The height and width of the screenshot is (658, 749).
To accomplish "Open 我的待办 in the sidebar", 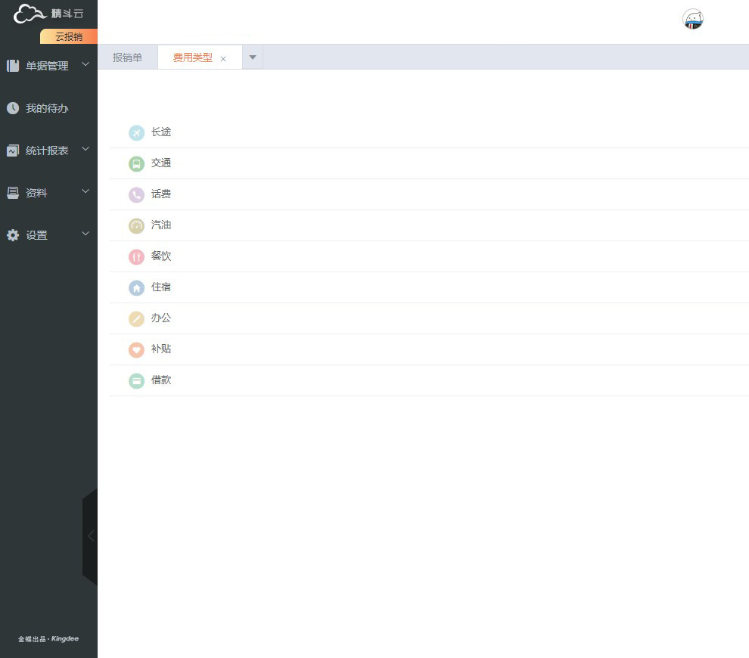I will tap(48, 108).
